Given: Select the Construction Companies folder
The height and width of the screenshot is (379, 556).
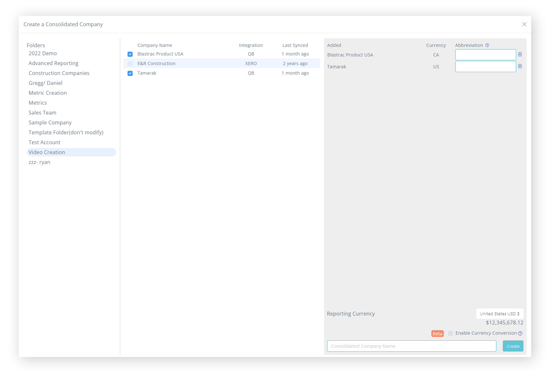Looking at the screenshot, I should coord(59,73).
